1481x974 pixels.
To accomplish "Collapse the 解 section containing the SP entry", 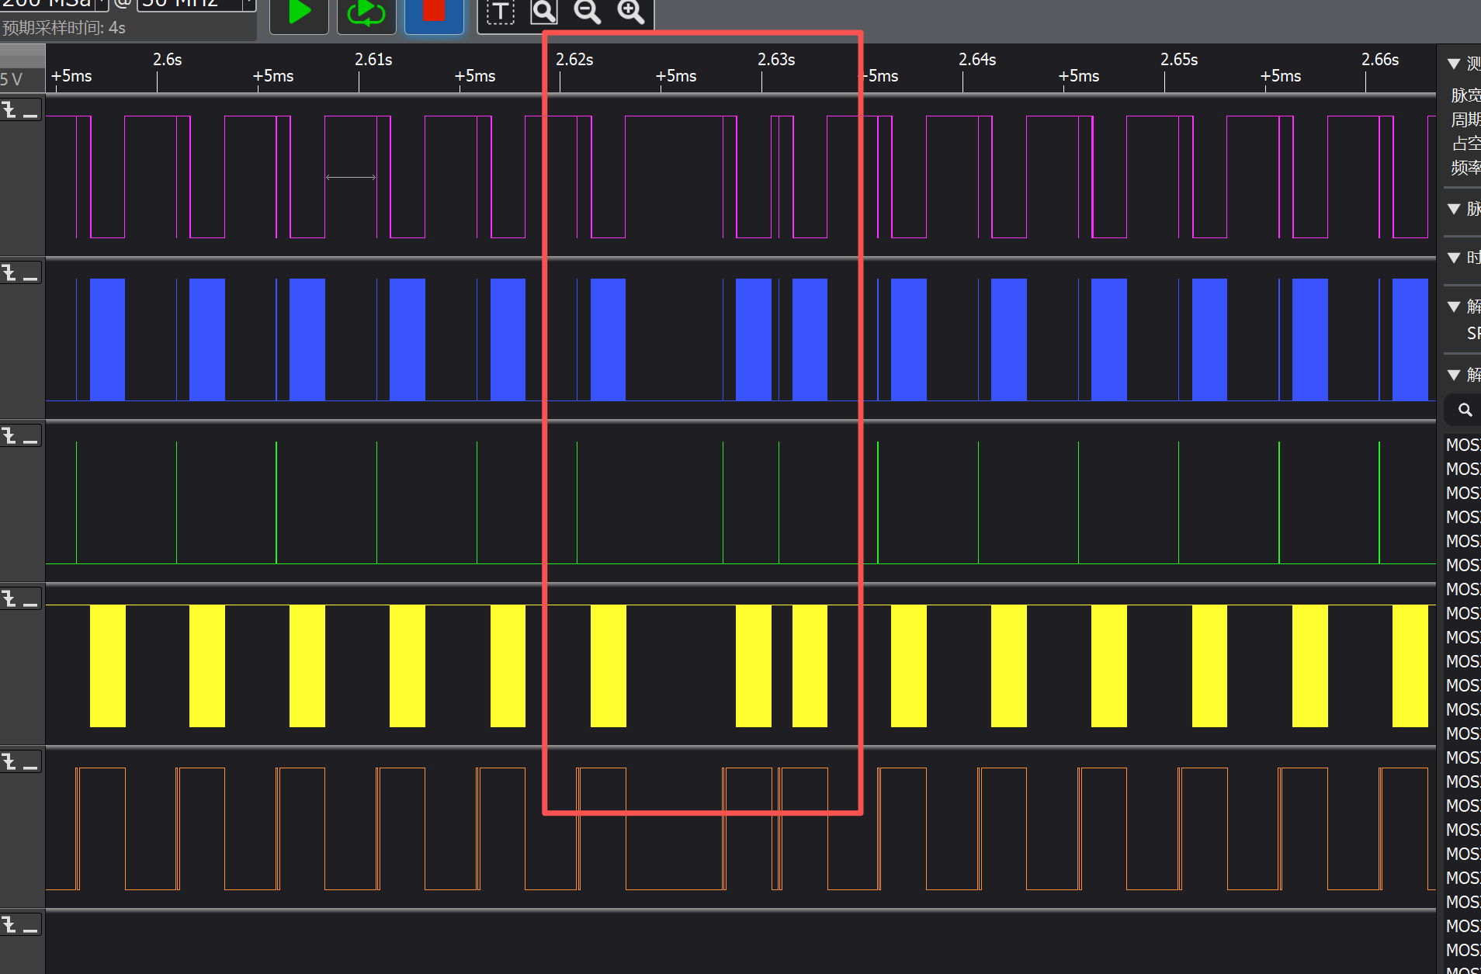I will point(1454,307).
